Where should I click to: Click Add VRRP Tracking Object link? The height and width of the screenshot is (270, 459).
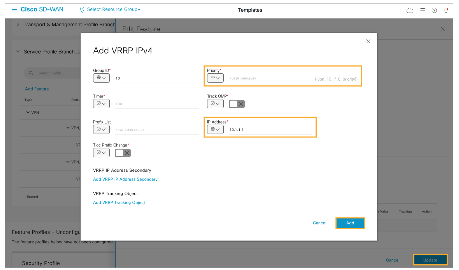click(x=119, y=202)
